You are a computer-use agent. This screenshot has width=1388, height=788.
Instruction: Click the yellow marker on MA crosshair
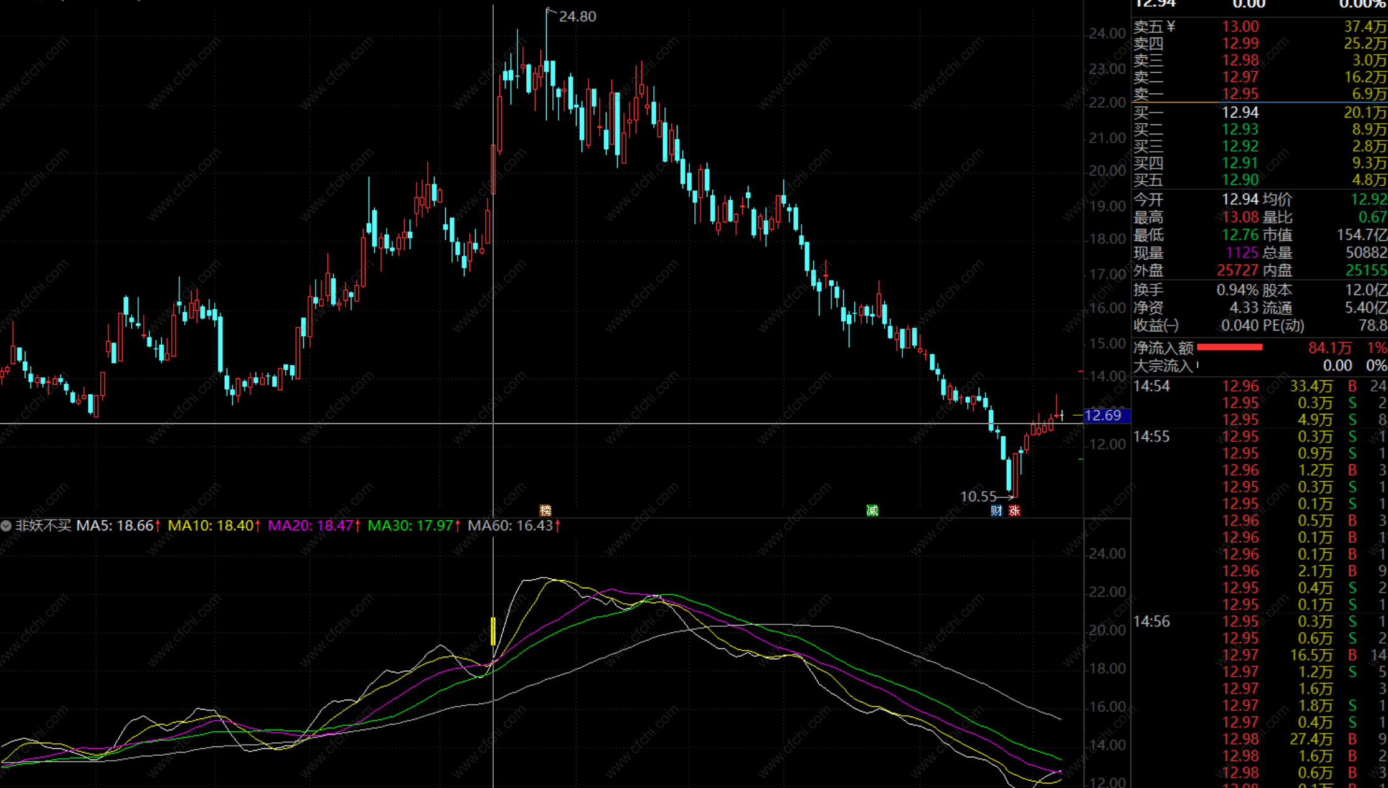(493, 631)
